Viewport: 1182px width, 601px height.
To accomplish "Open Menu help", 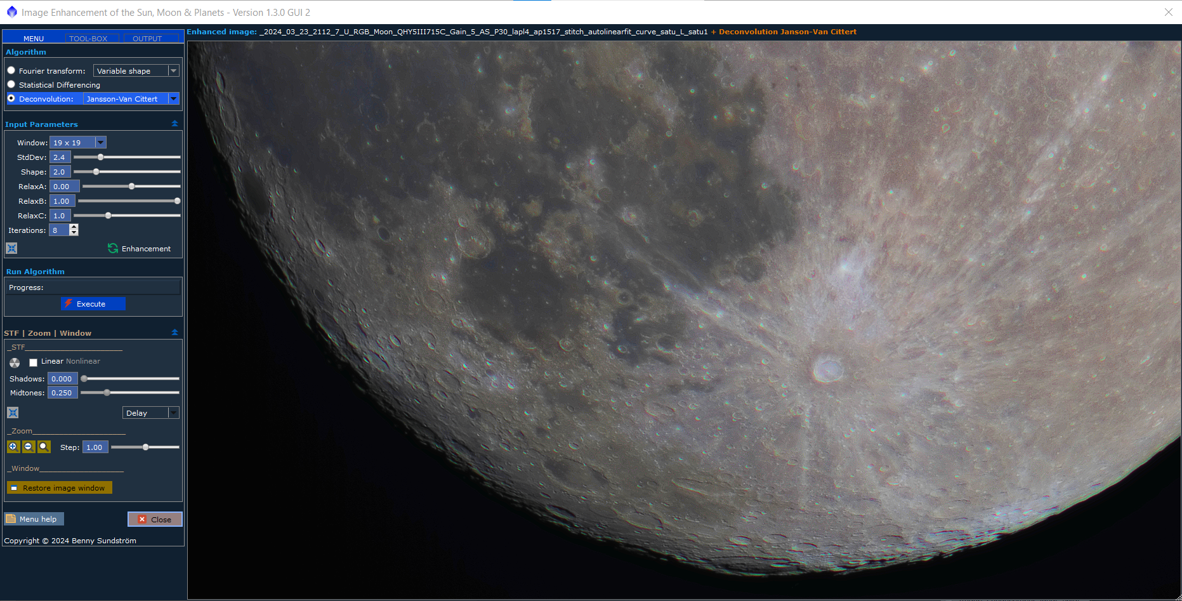I will click(34, 518).
